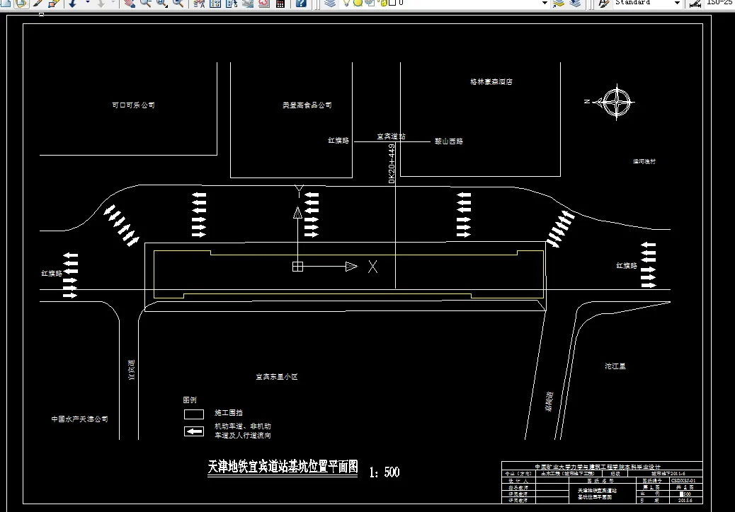The width and height of the screenshot is (735, 512).
Task: Toggle layer 0 lock padlock icon
Action: (384, 2)
